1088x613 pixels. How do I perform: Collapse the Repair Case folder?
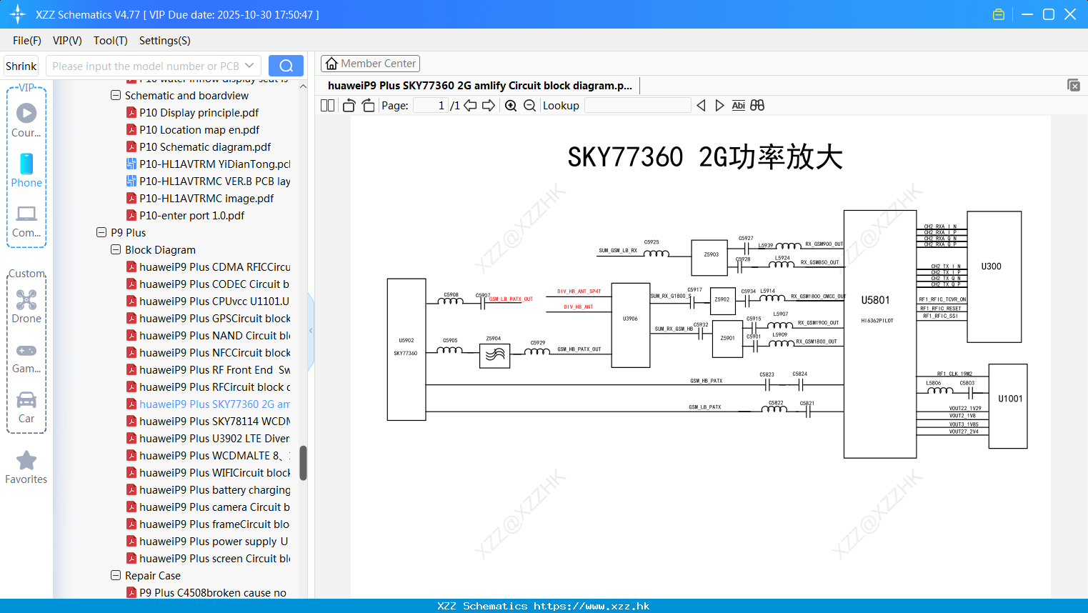pos(116,575)
